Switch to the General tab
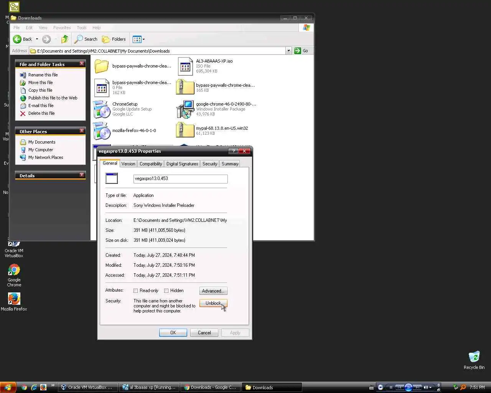 110,163
